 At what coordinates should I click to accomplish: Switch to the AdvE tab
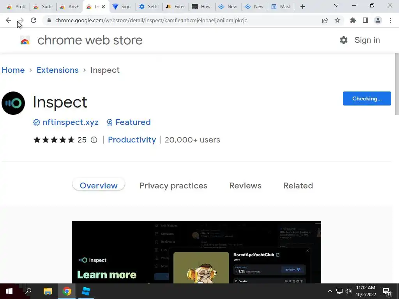tap(69, 7)
